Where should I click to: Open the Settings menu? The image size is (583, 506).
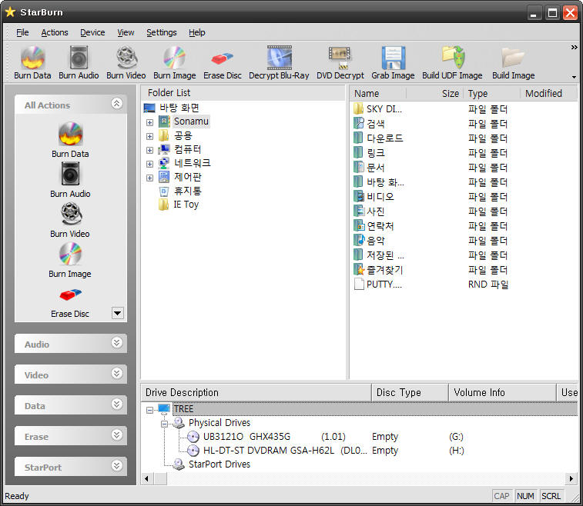[162, 32]
